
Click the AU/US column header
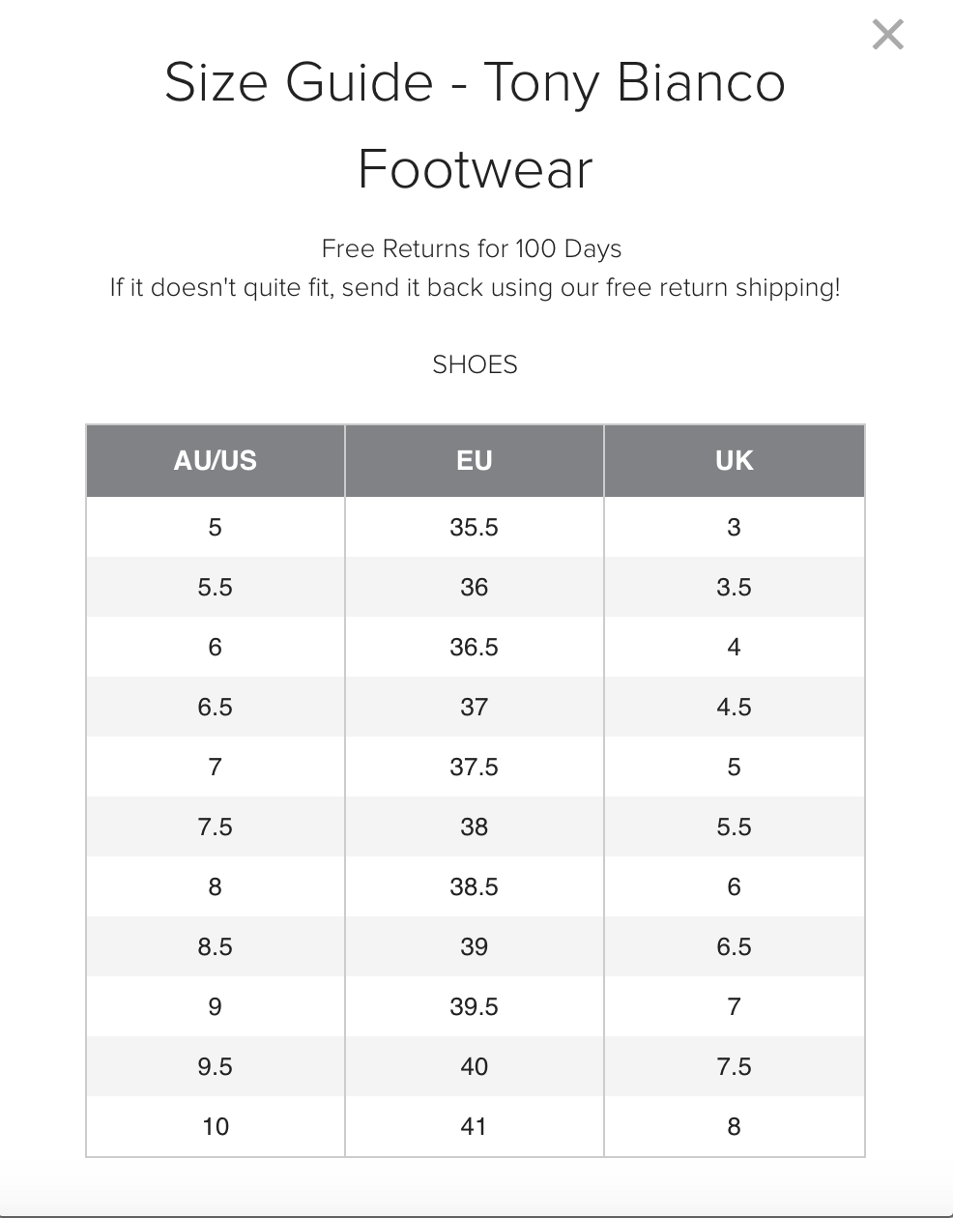[x=216, y=460]
